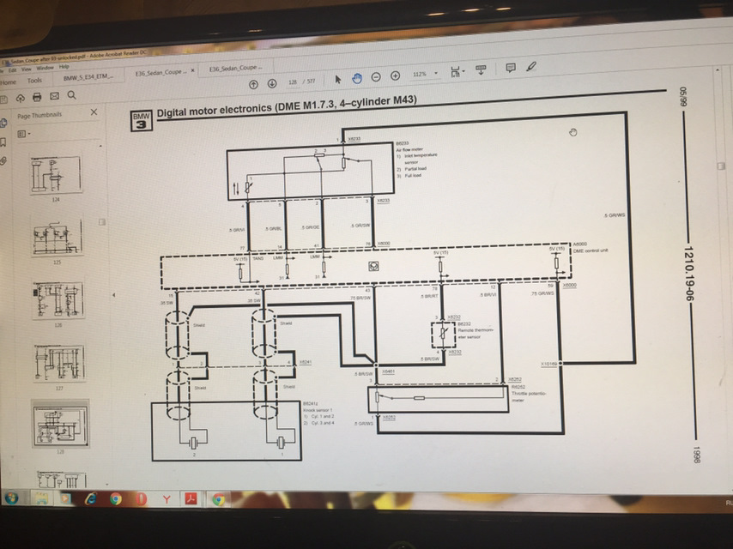Select the highlight pen tool
The width and height of the screenshot is (733, 549).
[531, 66]
